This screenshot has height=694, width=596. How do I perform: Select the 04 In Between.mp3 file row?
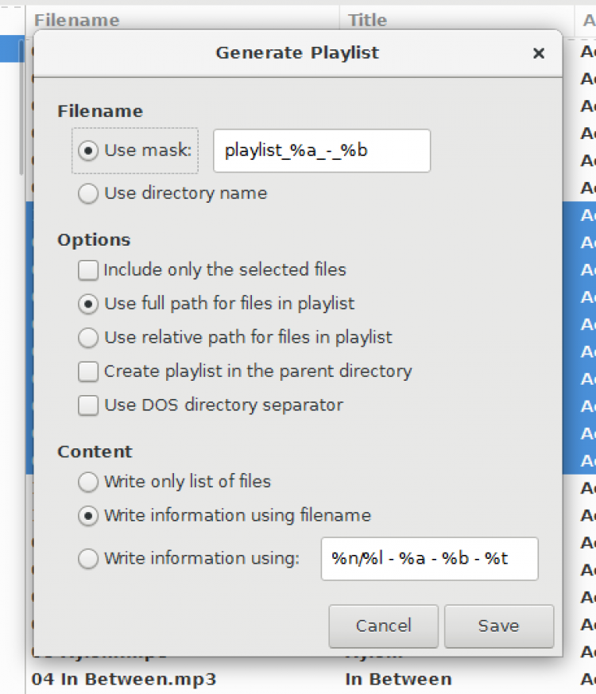[x=123, y=680]
